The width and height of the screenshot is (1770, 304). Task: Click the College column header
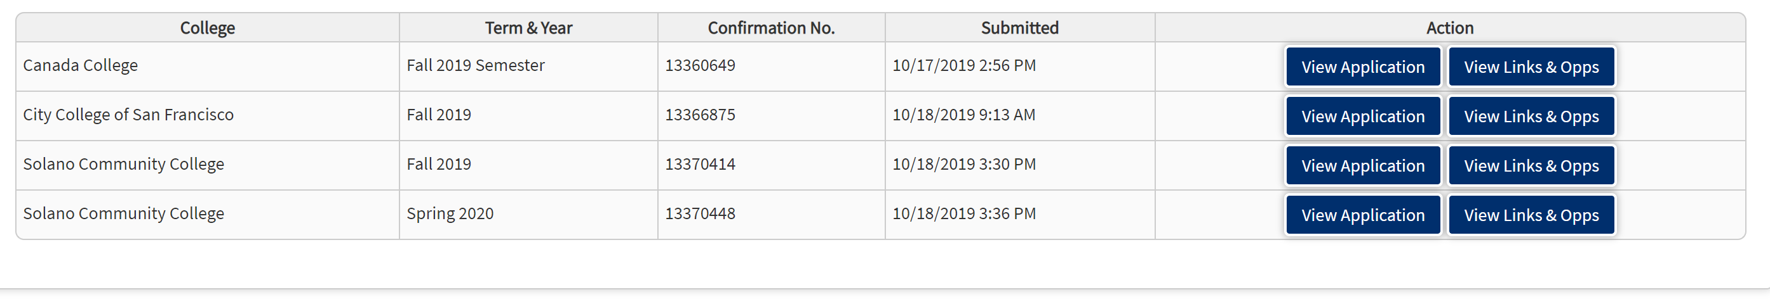pyautogui.click(x=208, y=28)
